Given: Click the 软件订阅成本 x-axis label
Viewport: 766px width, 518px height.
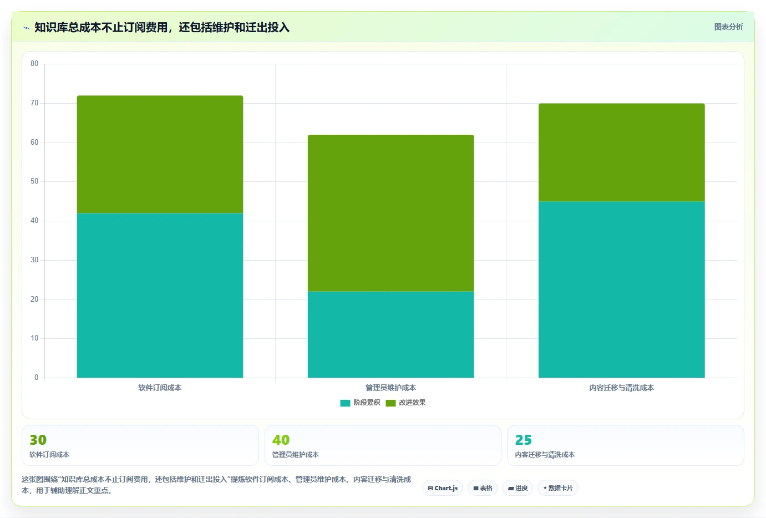Looking at the screenshot, I should coord(160,388).
